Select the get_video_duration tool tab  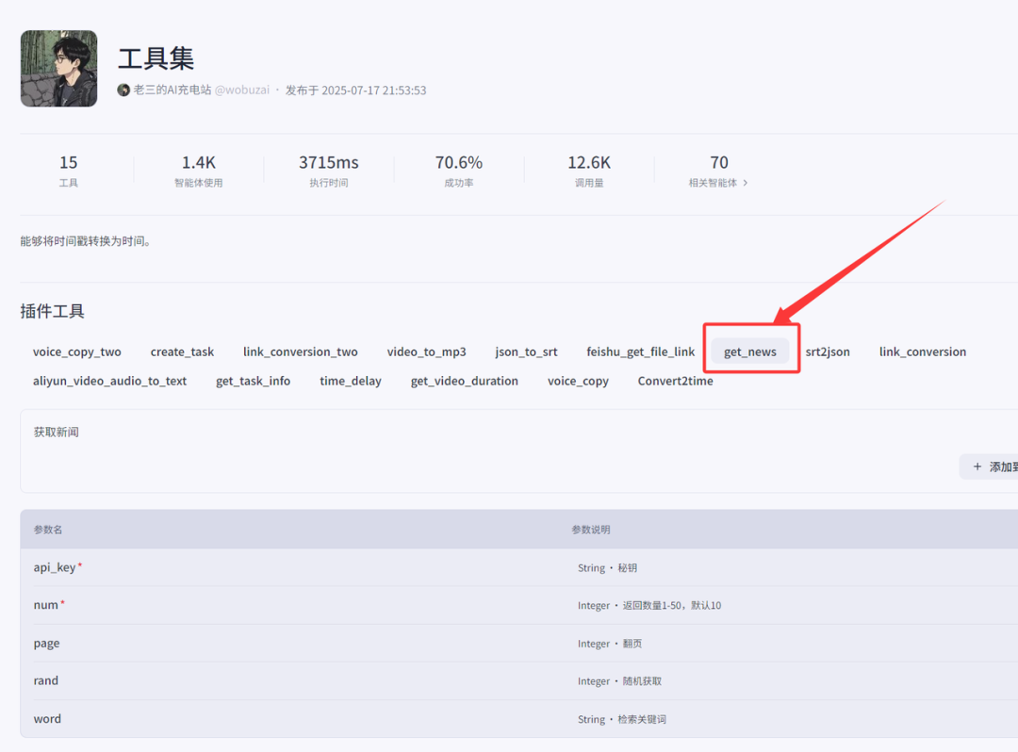click(465, 381)
